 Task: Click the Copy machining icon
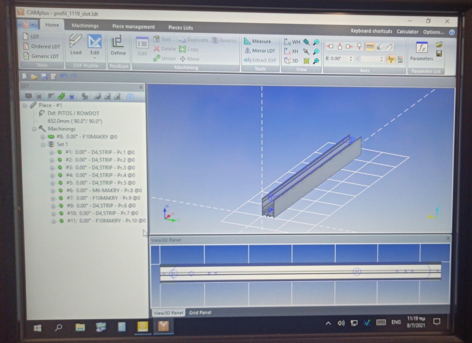(x=189, y=49)
